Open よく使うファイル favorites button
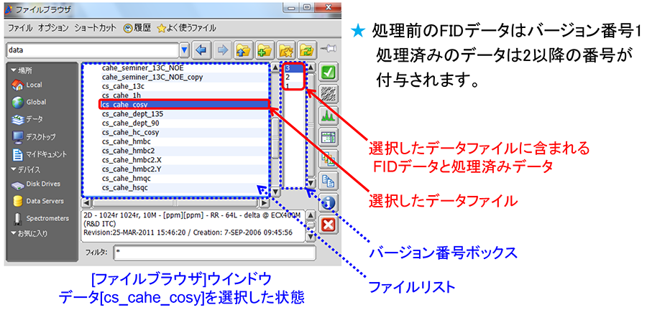This screenshot has width=647, height=310. point(190,27)
